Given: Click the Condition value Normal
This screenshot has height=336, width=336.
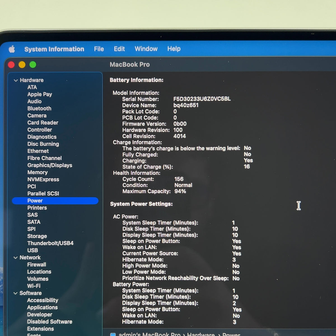Looking at the screenshot, I should (x=183, y=185).
